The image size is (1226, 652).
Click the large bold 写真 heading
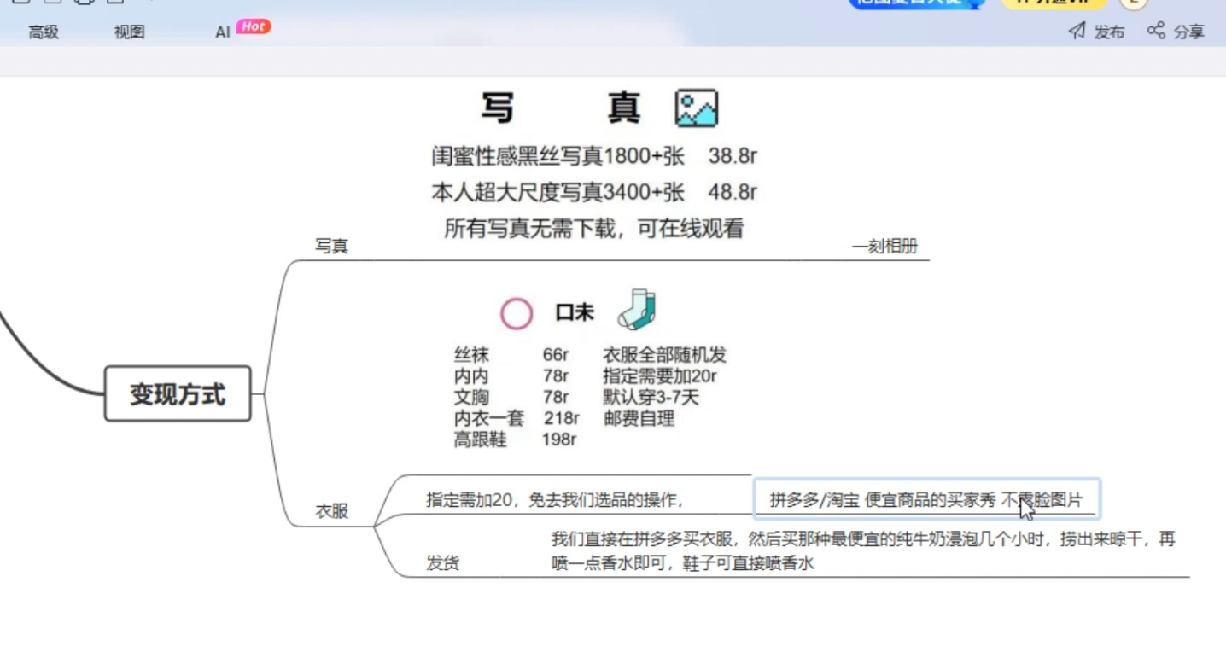560,109
